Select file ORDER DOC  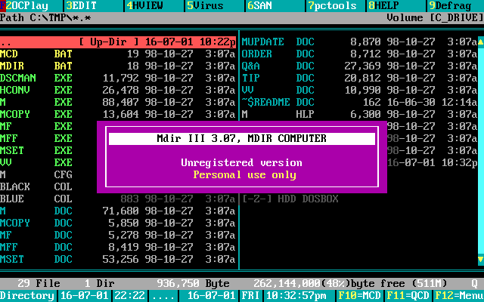(359, 54)
